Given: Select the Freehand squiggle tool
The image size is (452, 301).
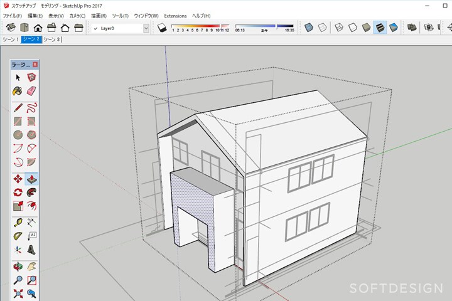Looking at the screenshot, I should point(31,108).
